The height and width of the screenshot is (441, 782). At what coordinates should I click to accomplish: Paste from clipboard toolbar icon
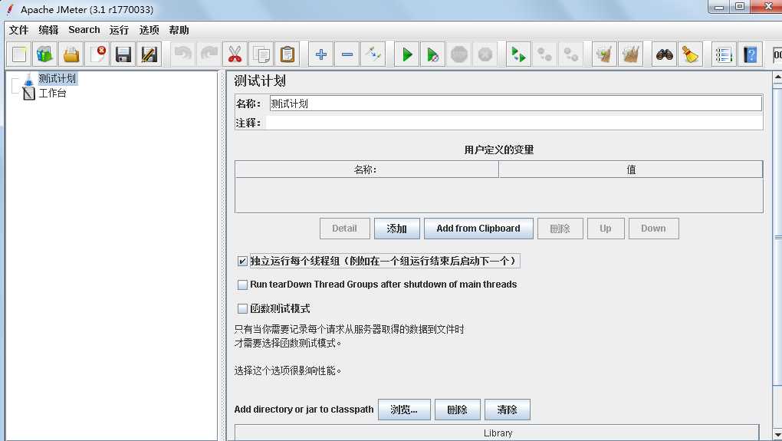pyautogui.click(x=287, y=54)
